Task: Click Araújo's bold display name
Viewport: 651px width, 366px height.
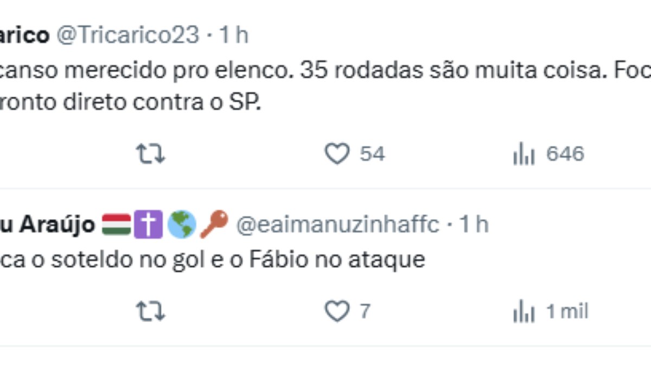Action: 49,223
